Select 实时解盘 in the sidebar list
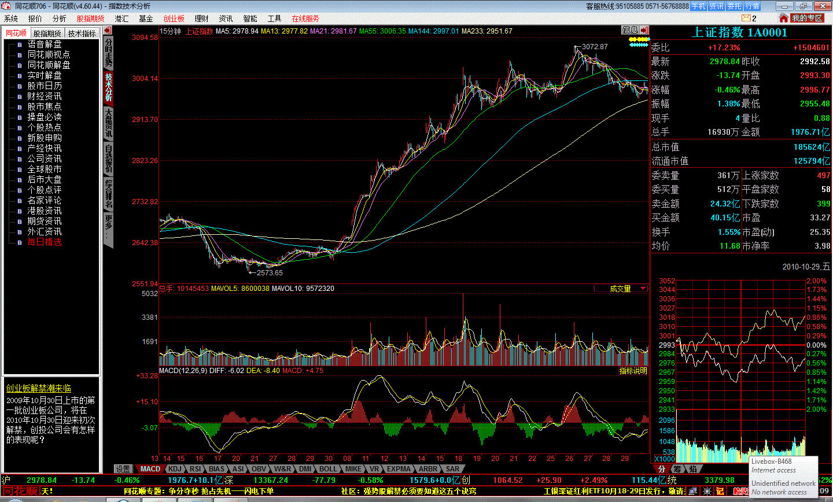The height and width of the screenshot is (502, 833). coord(45,75)
